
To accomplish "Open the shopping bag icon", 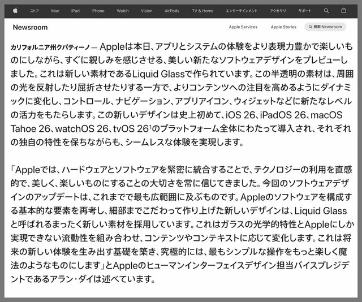I will coord(343,11).
